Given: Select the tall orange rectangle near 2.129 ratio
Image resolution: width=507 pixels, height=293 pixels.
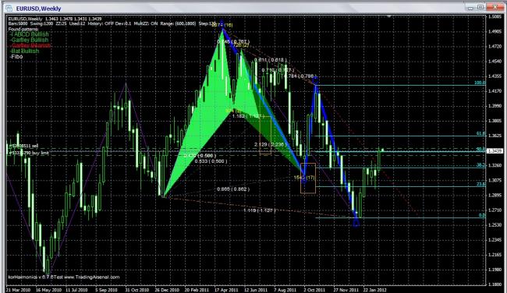Looking at the screenshot, I should (265, 135).
